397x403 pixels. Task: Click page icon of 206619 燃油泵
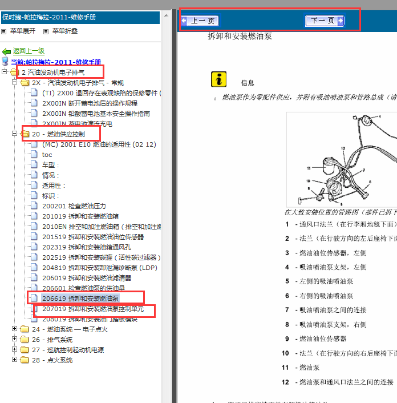tap(34, 298)
